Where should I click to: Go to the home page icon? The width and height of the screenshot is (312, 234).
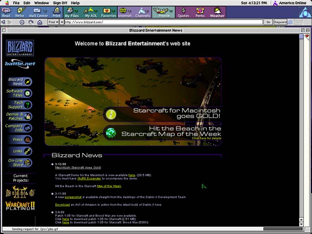pyautogui.click(x=39, y=22)
